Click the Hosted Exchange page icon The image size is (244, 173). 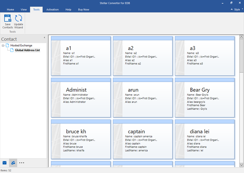point(7,45)
